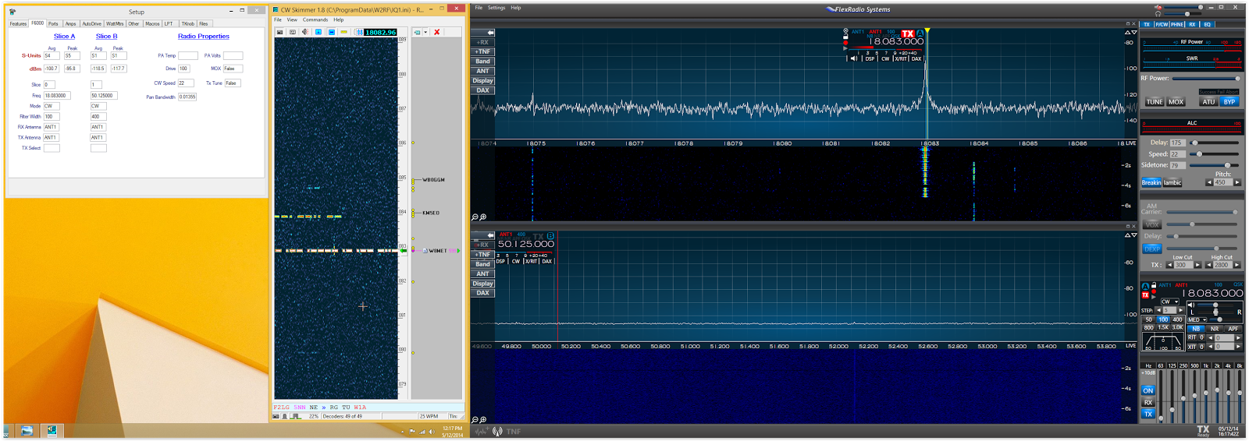Click the speaker mute icon in slice A flag
The width and height of the screenshot is (1249, 441).
(853, 58)
